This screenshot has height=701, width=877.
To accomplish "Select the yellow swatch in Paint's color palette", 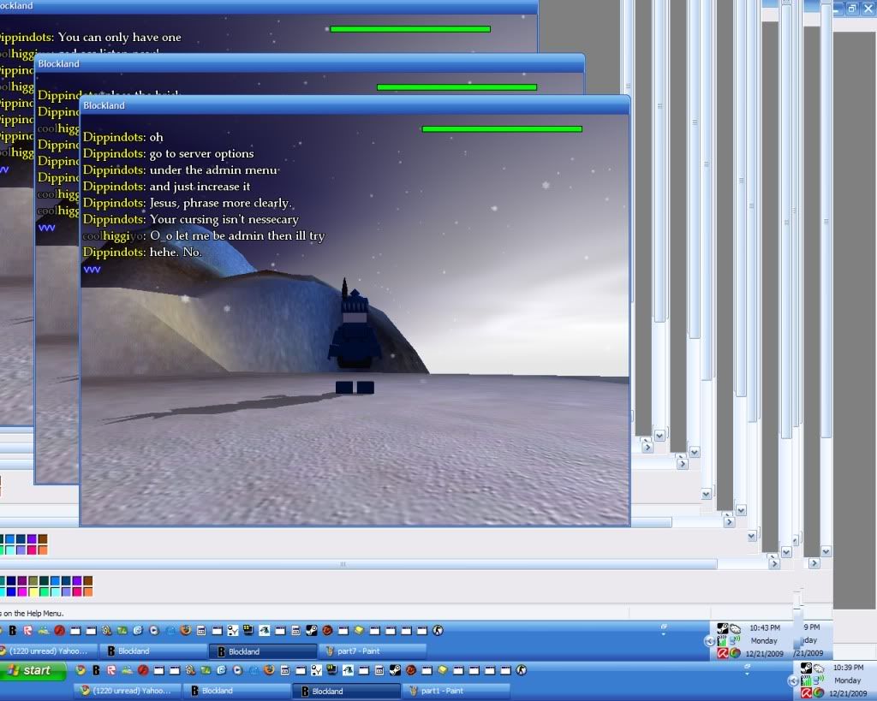I will 33,591.
